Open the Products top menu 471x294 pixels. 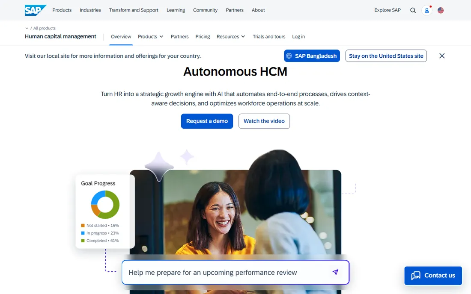(62, 10)
